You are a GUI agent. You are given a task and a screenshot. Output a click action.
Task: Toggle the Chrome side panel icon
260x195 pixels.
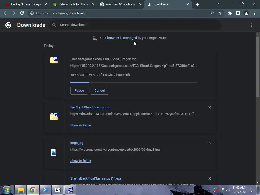tap(238, 13)
